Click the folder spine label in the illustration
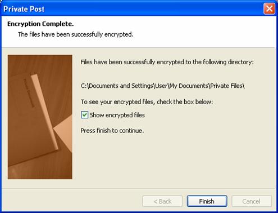This screenshot has width=278, height=213. click(29, 93)
